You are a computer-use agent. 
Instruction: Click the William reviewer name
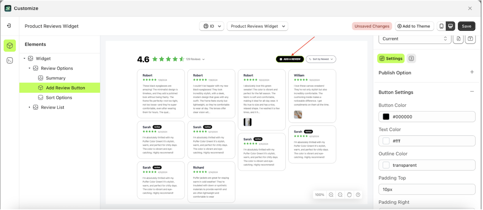[299, 75]
